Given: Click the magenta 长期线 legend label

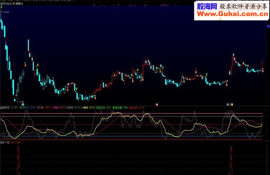Looking at the screenshot, I should [55, 108].
